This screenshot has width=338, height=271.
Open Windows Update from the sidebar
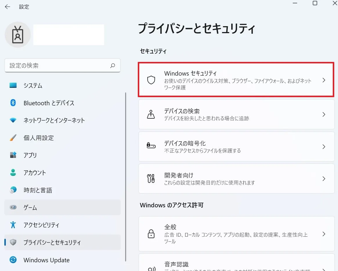pyautogui.click(x=46, y=260)
